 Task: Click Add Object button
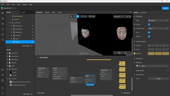27,46
